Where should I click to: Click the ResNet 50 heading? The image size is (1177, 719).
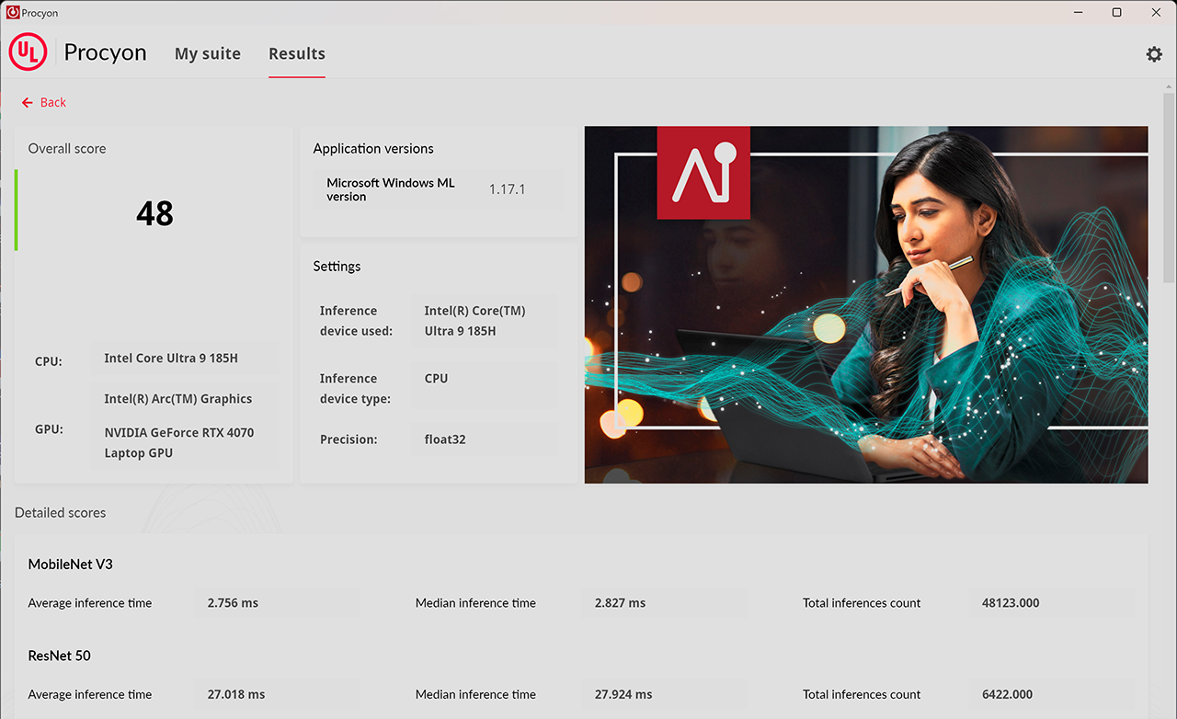(x=60, y=656)
